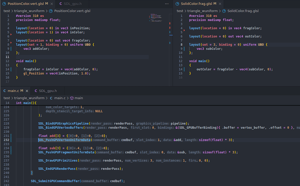Click the minimap of PositionColor.vert.glsl editor

point(155,18)
